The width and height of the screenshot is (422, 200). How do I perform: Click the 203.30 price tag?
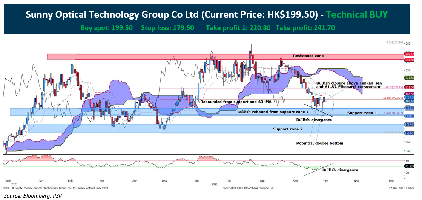410,94
